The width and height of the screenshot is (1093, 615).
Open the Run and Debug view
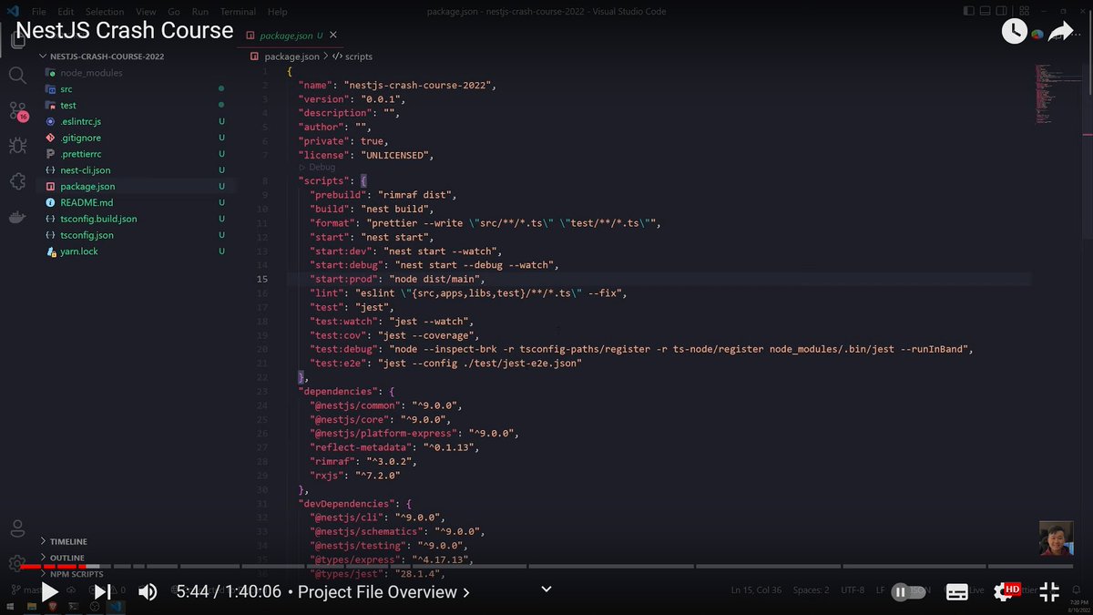coord(17,146)
